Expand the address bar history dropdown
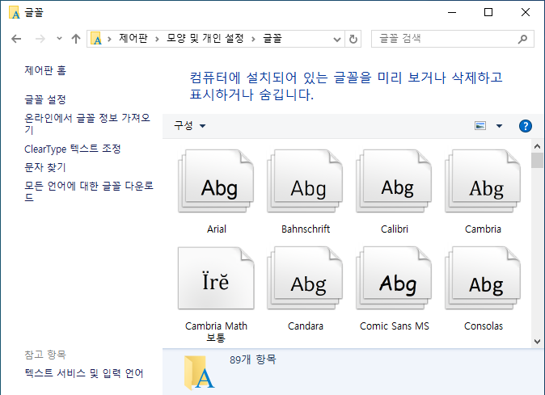The width and height of the screenshot is (545, 395). tap(337, 40)
